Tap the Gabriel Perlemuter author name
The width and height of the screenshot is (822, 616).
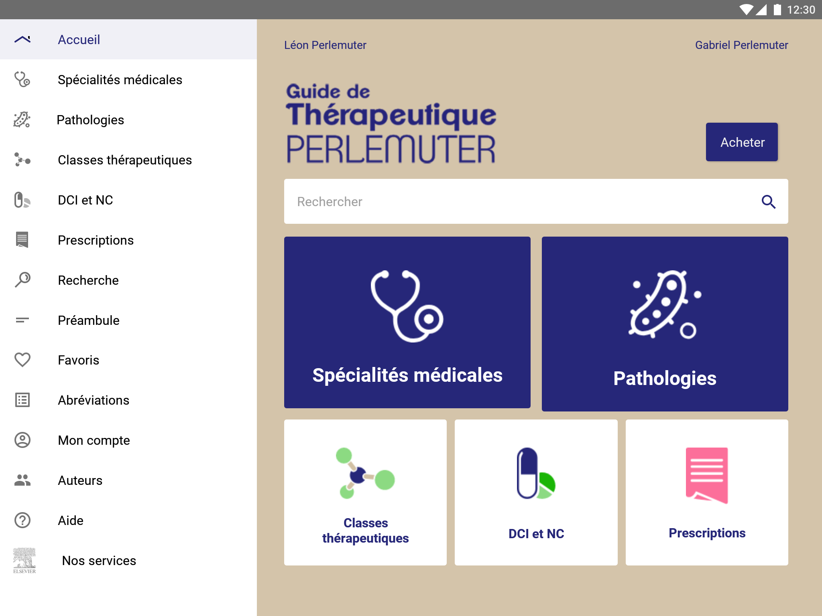pyautogui.click(x=741, y=45)
